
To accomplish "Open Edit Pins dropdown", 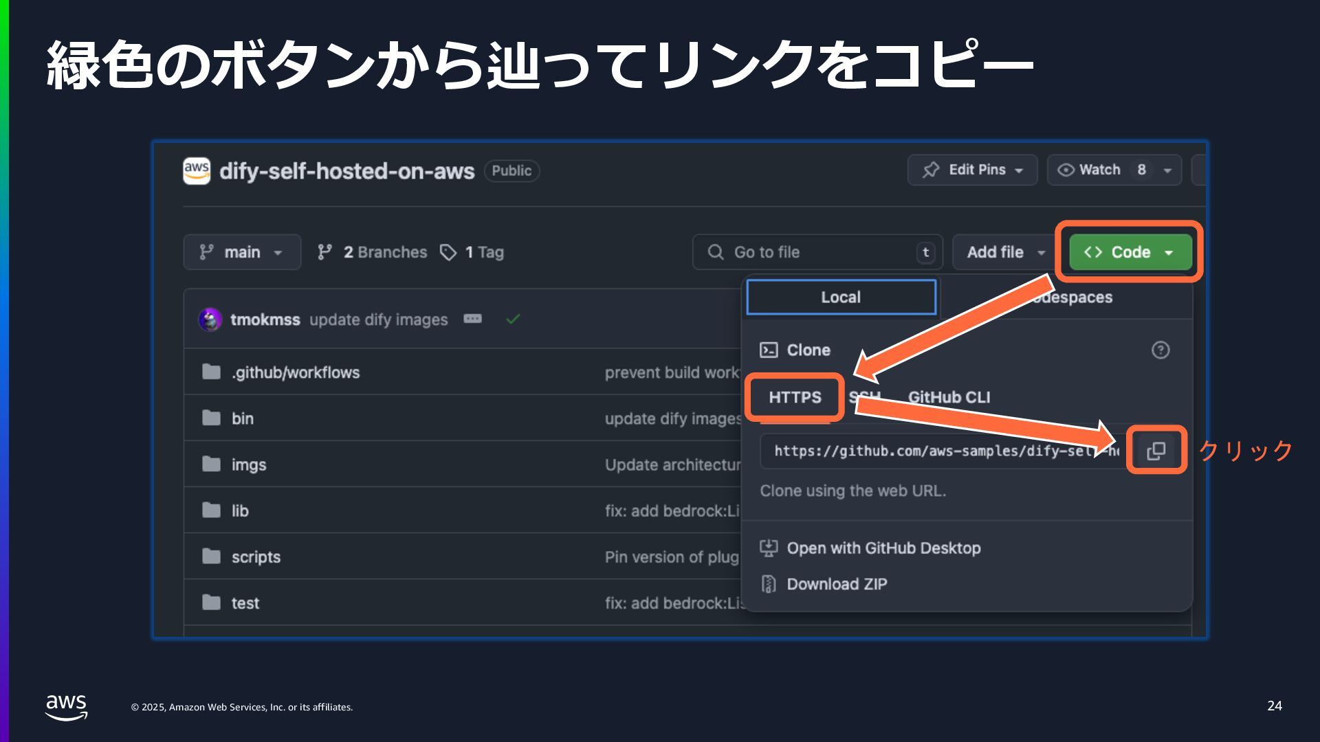I will coord(972,170).
